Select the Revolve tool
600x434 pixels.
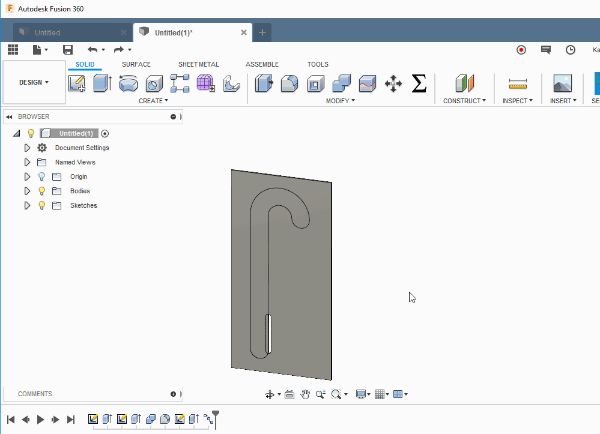pos(128,83)
